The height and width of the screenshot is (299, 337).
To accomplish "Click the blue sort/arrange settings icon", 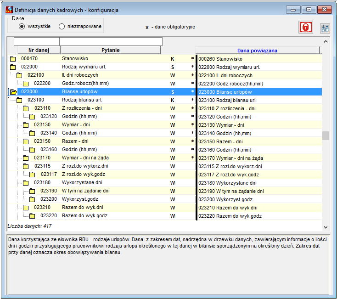I will coord(325,28).
